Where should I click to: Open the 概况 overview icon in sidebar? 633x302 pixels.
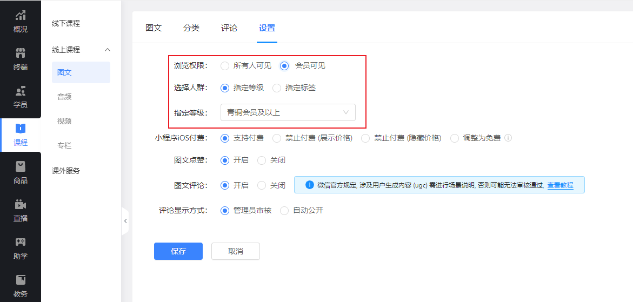20,15
